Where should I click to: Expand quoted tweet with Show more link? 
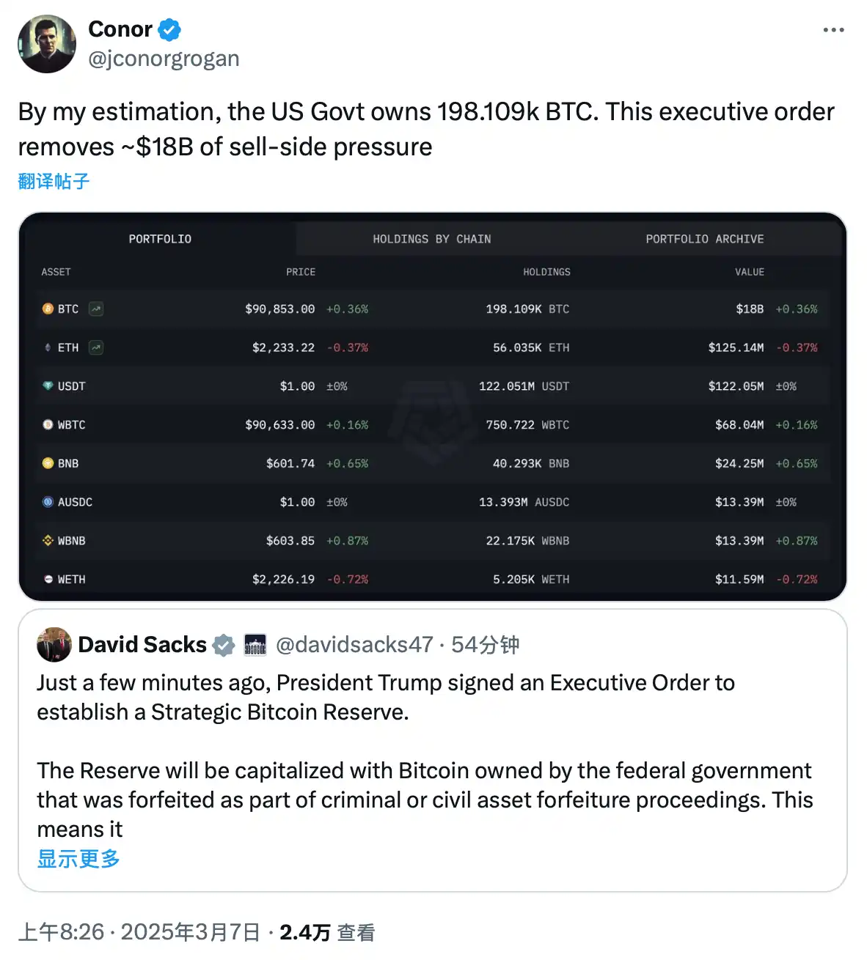(78, 859)
